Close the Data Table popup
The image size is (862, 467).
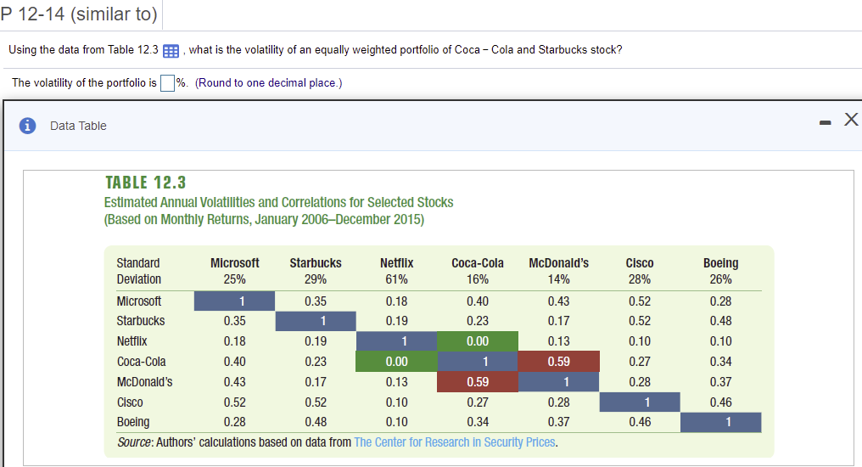[851, 119]
